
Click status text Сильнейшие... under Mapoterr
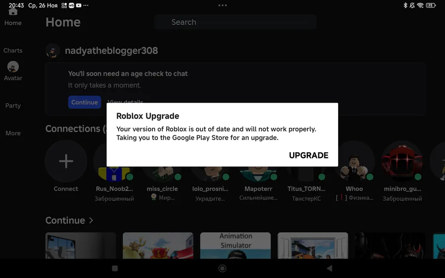click(x=258, y=198)
